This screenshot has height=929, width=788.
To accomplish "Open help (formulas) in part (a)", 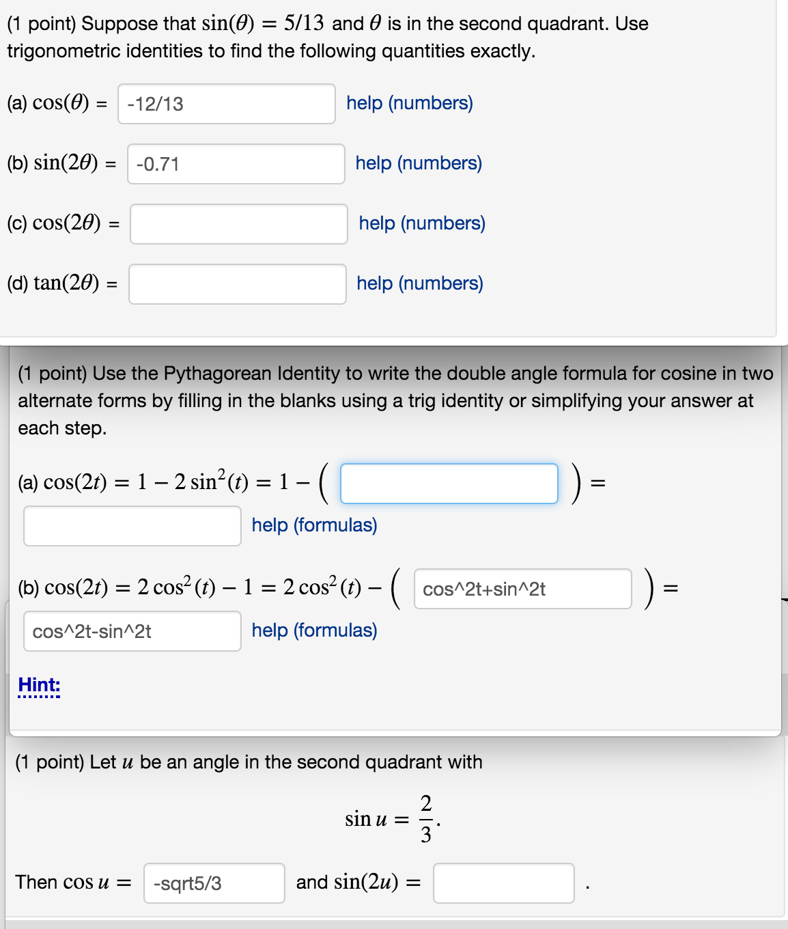I will point(313,525).
